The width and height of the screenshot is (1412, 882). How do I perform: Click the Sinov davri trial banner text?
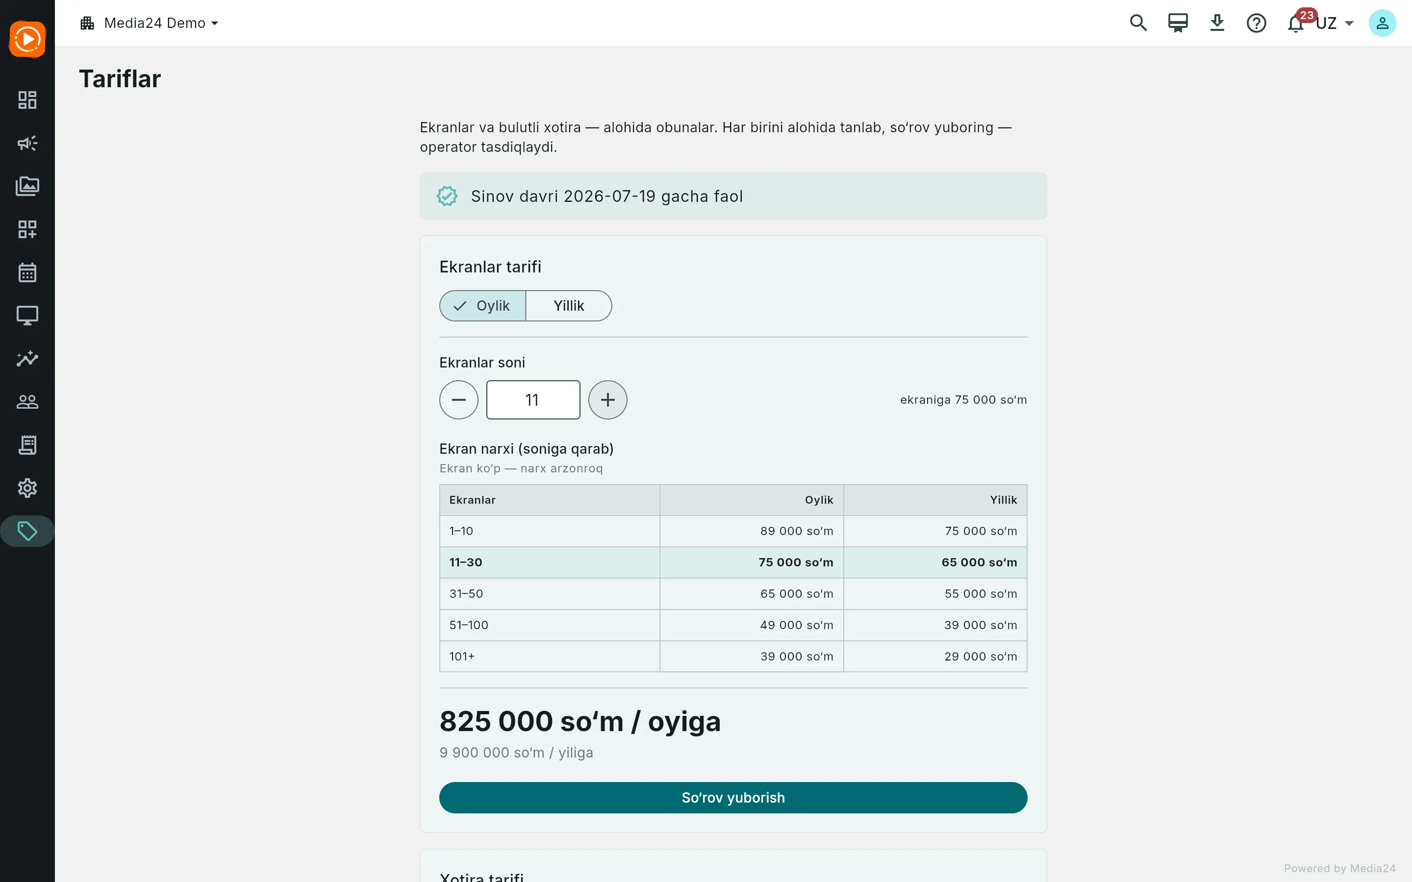click(x=607, y=196)
